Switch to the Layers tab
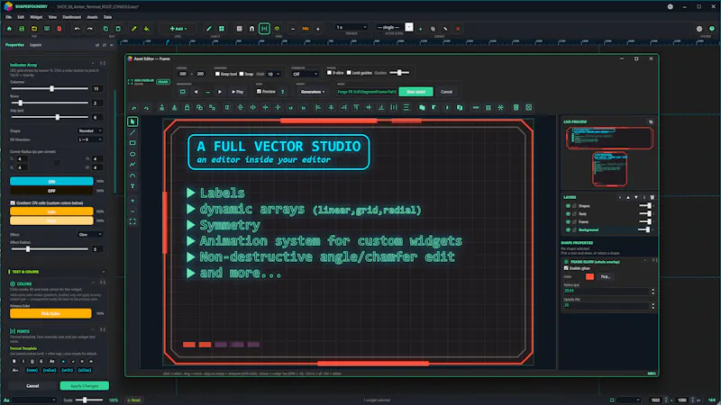The width and height of the screenshot is (721, 405). coord(35,45)
